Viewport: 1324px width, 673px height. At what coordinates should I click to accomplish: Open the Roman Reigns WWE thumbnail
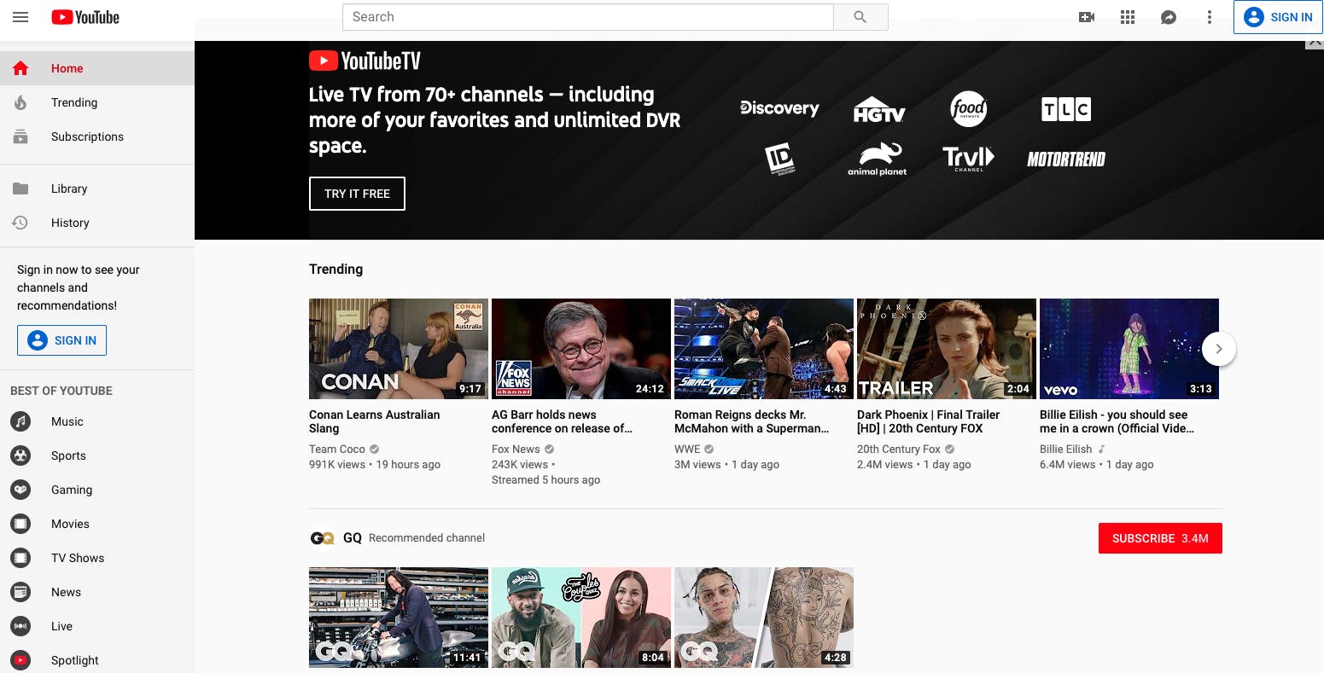click(x=764, y=349)
